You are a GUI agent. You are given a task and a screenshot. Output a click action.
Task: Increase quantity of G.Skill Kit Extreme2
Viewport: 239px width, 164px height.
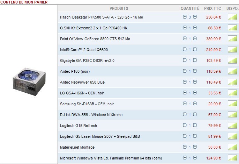click(195, 28)
